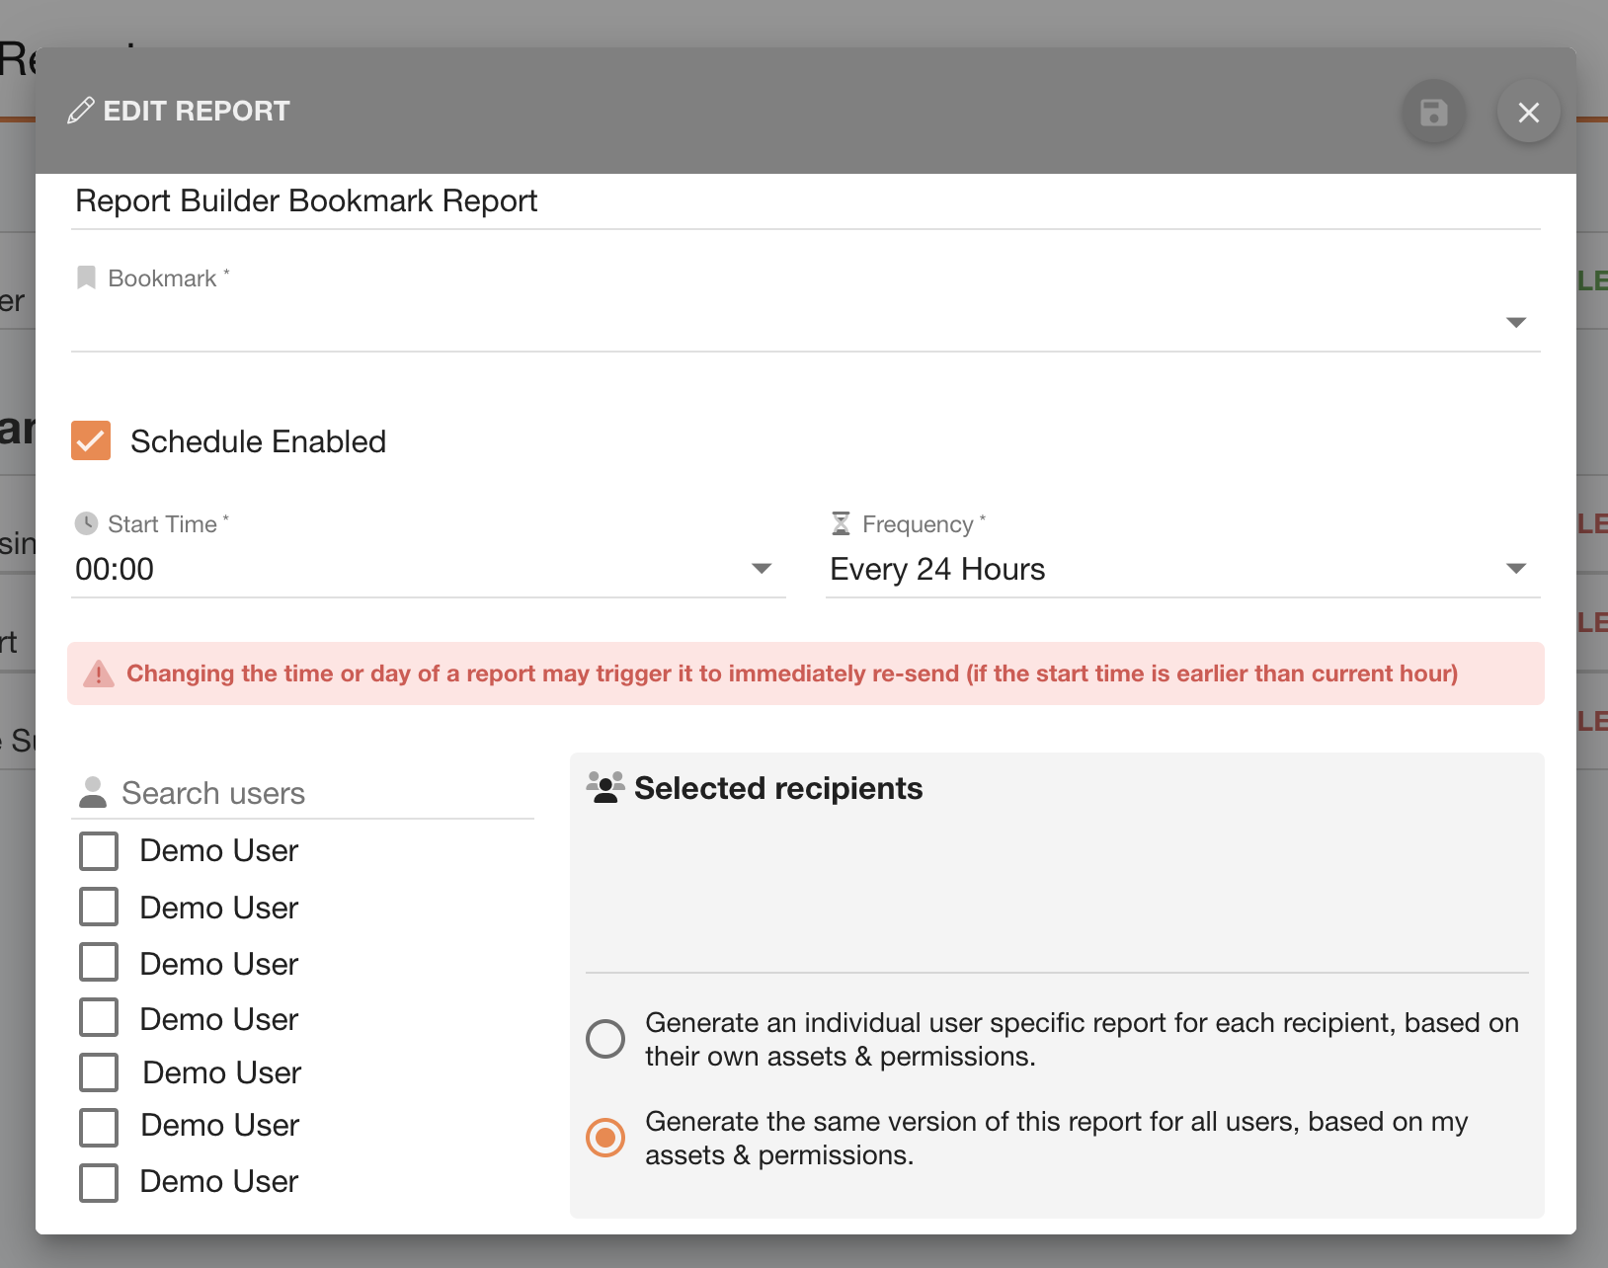Click the report name field

(x=805, y=201)
